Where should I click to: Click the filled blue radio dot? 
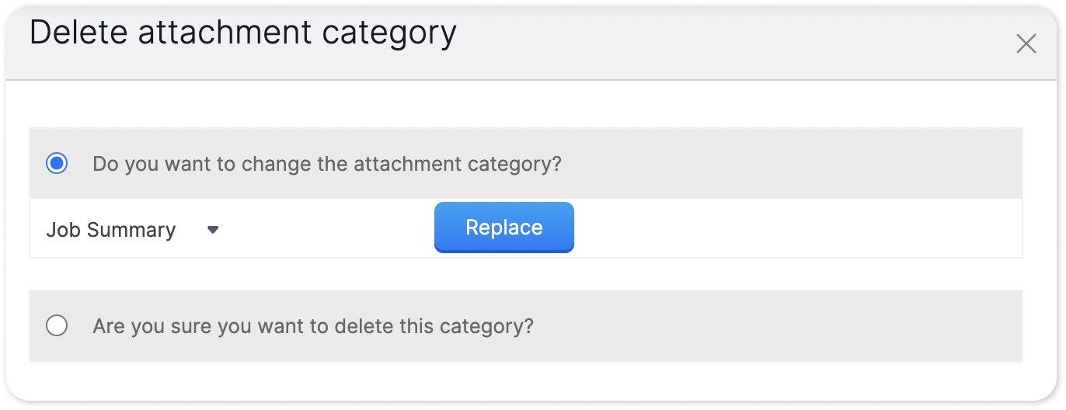click(x=57, y=164)
